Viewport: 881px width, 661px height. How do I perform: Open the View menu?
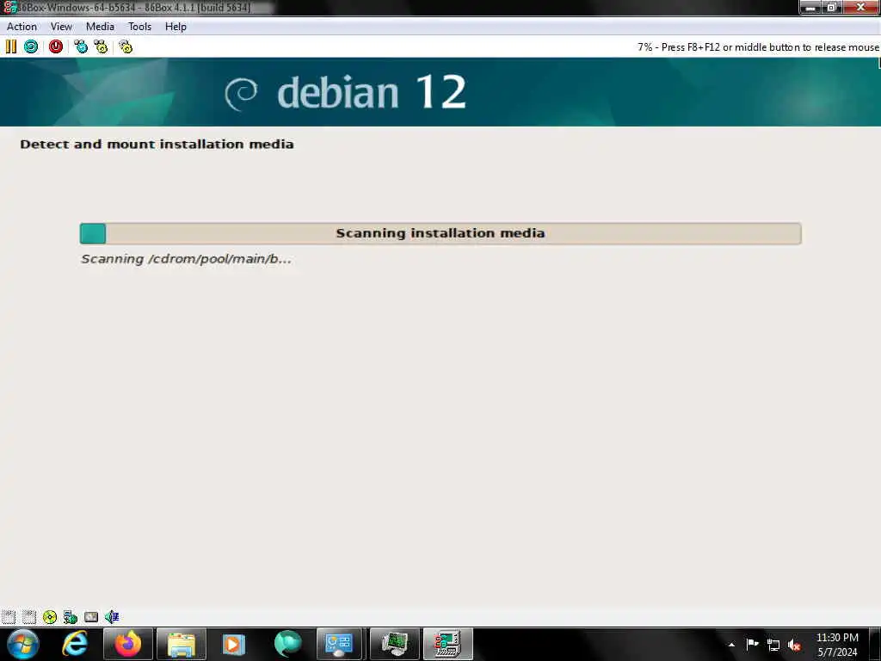tap(61, 27)
